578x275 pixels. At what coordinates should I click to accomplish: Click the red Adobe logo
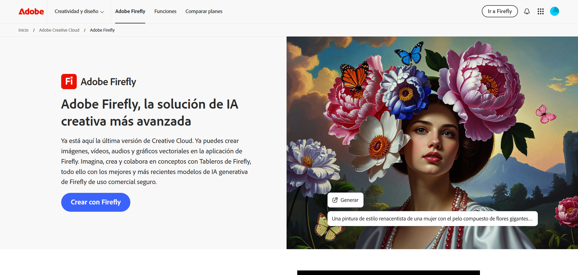coord(31,12)
